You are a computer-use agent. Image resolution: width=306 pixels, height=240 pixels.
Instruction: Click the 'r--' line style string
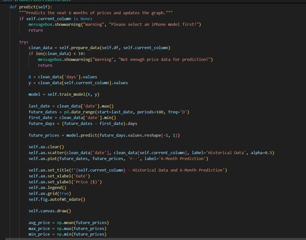134,158
